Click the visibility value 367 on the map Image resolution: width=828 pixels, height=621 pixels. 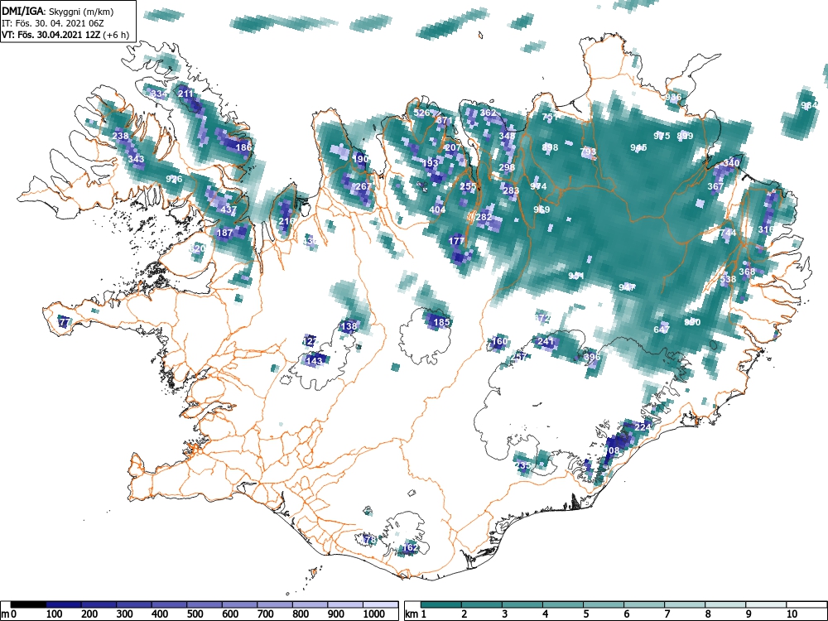pos(715,185)
